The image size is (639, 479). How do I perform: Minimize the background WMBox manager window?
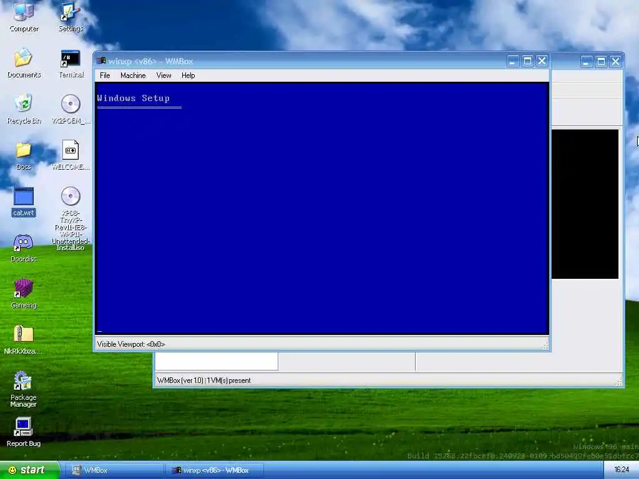(x=587, y=62)
